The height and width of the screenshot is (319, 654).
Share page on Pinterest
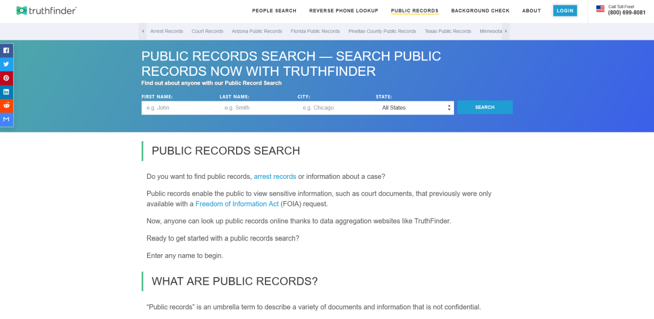(x=7, y=78)
